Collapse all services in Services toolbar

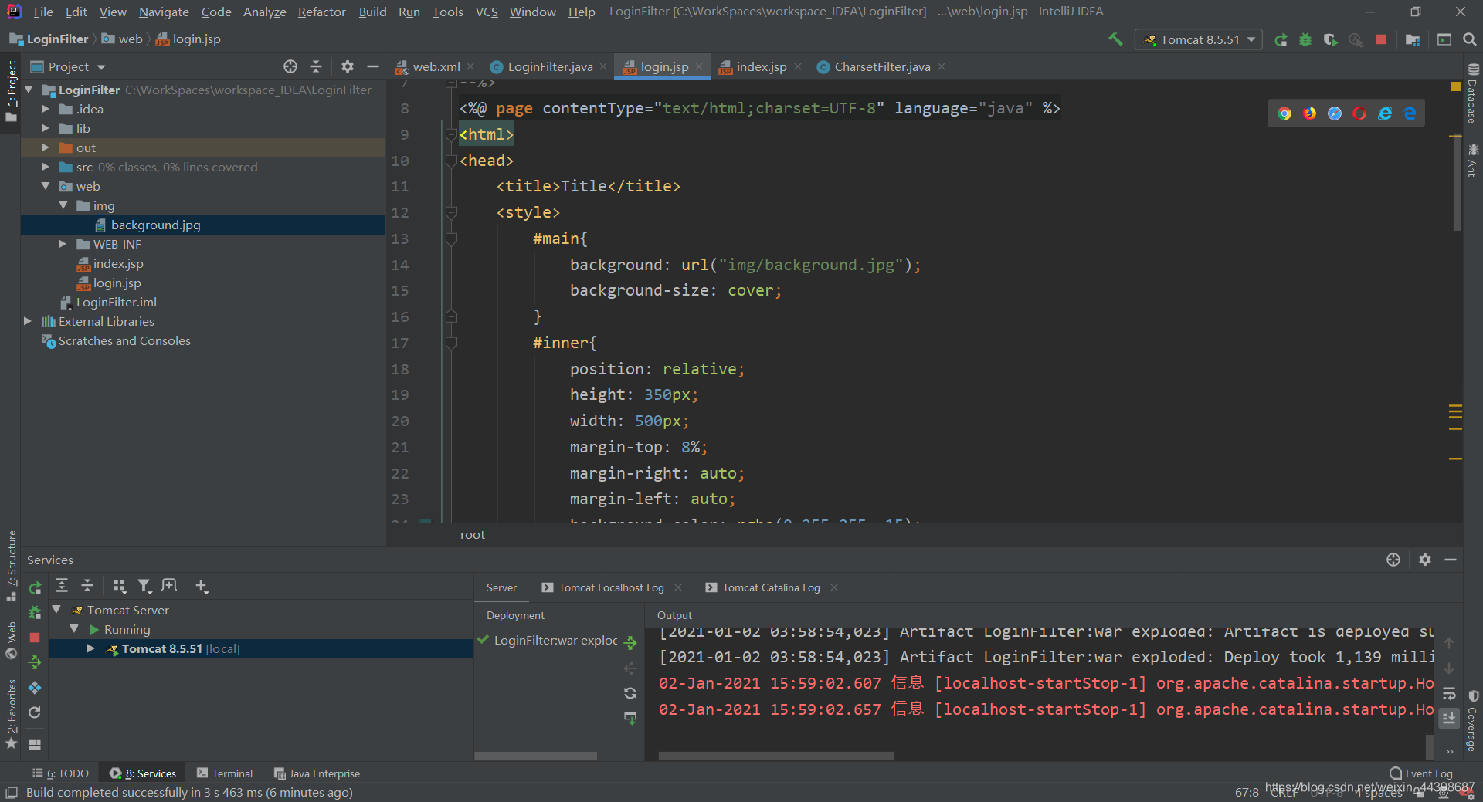pos(87,586)
